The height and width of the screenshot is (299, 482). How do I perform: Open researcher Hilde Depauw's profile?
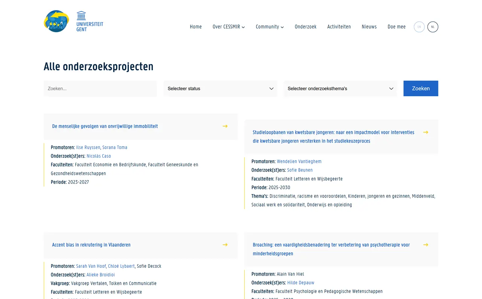pyautogui.click(x=300, y=283)
